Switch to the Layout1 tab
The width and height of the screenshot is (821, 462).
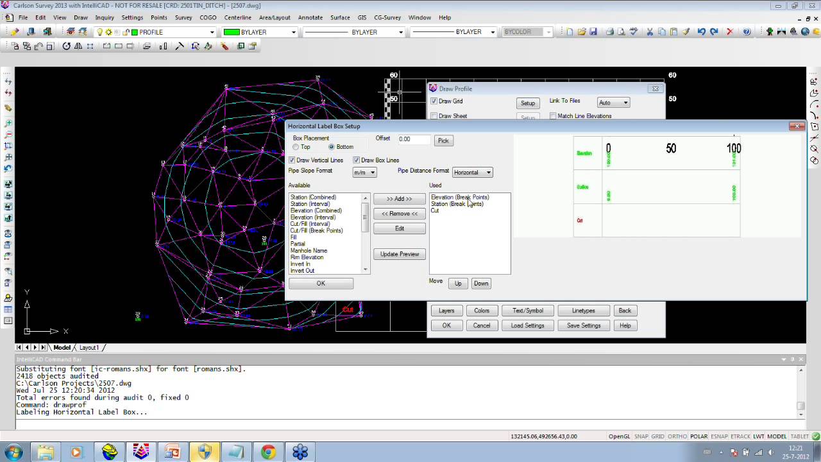tap(89, 348)
